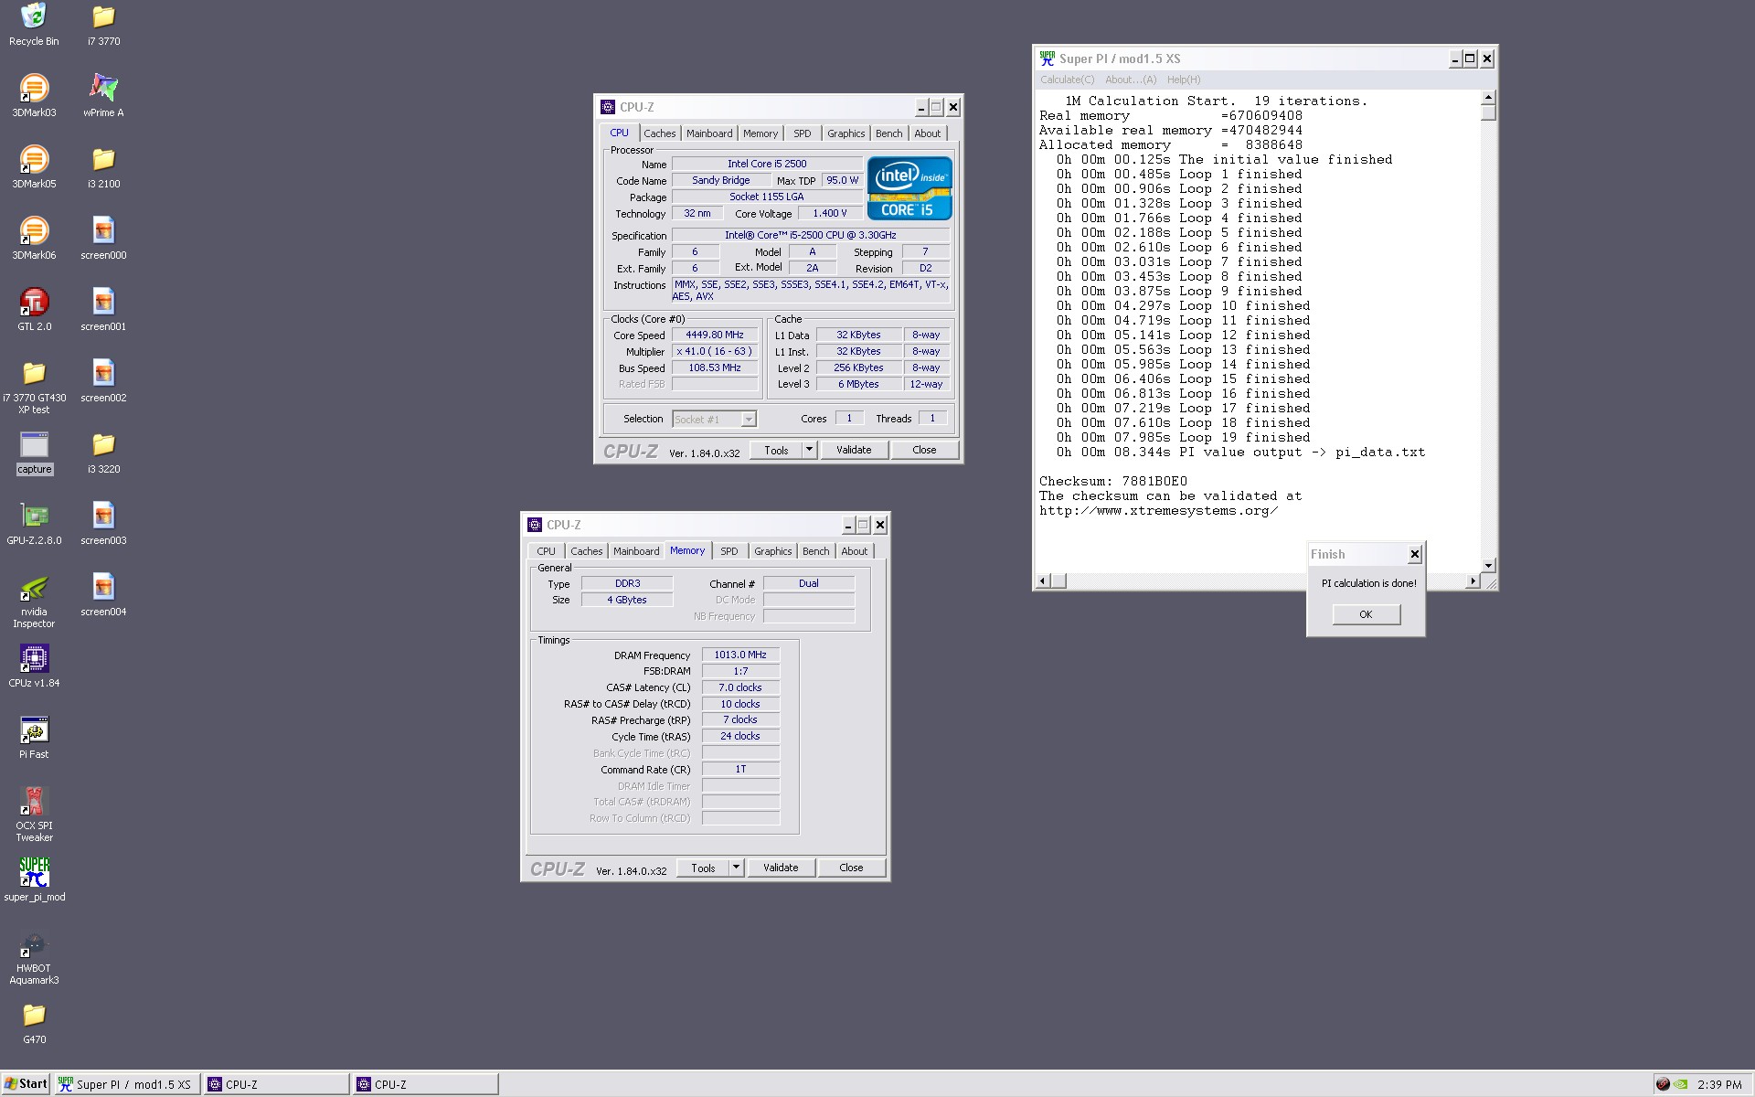Click Close in upper CPU-Z window
Screen dimensions: 1755x1097
924,450
